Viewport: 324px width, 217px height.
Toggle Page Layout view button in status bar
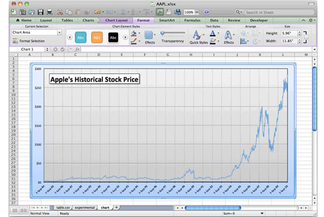tap(23, 211)
